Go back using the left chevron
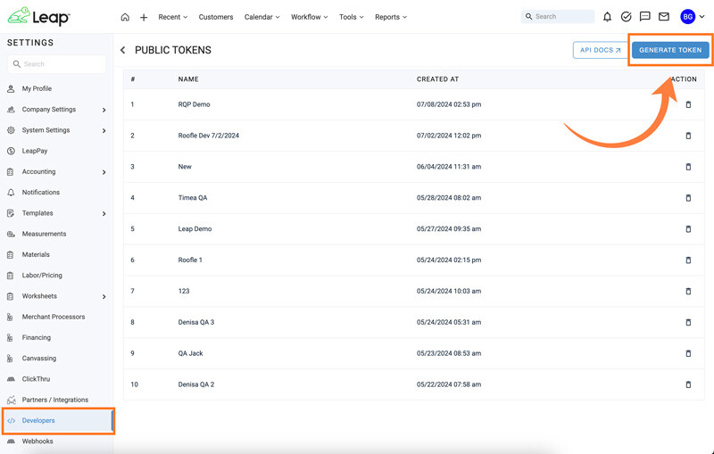Viewport: 714px width, 454px height. point(122,50)
